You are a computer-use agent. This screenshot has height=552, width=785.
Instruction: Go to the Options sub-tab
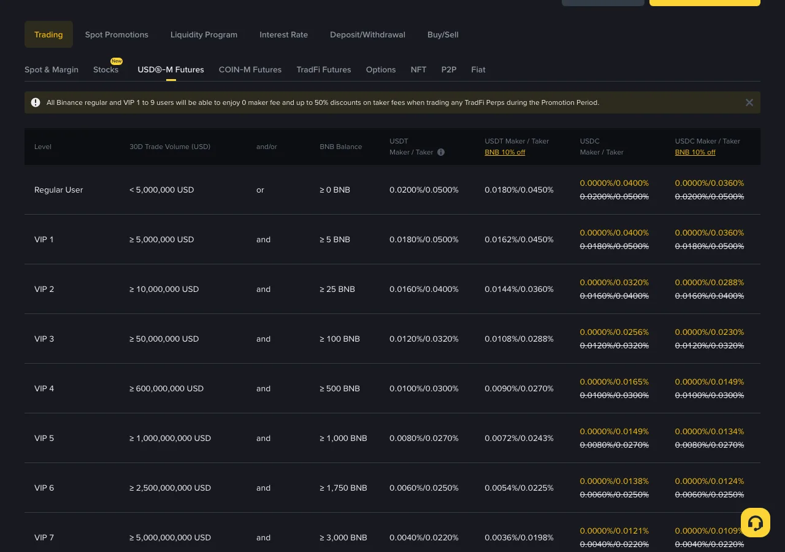[x=381, y=69]
